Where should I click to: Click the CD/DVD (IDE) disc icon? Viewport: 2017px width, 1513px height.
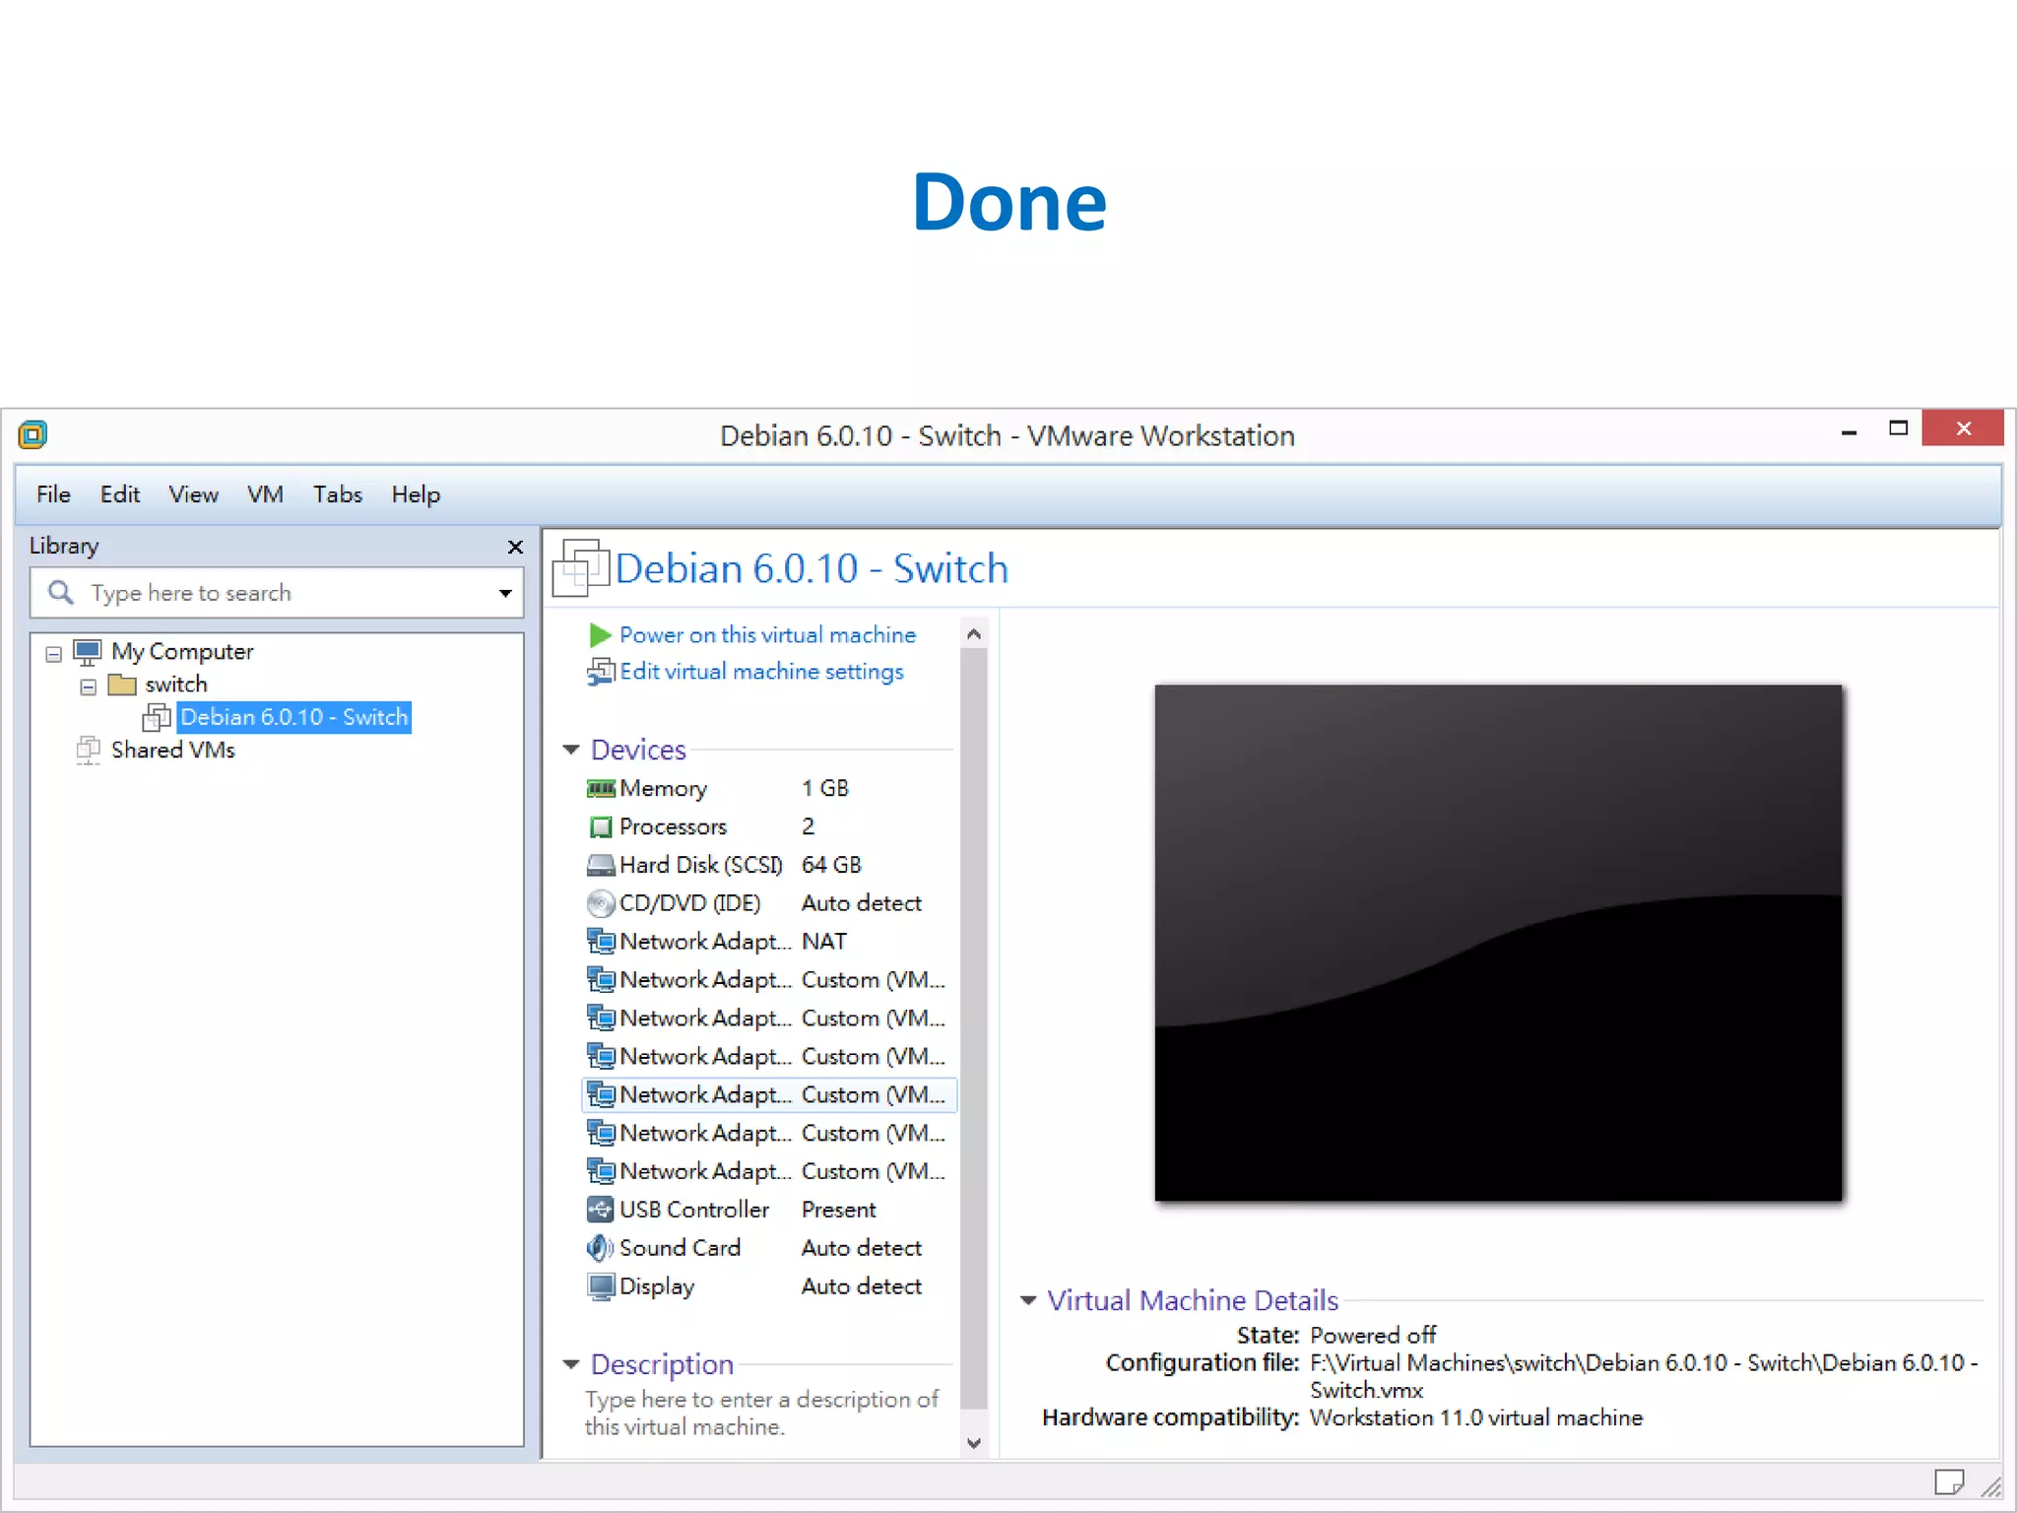[x=600, y=903]
